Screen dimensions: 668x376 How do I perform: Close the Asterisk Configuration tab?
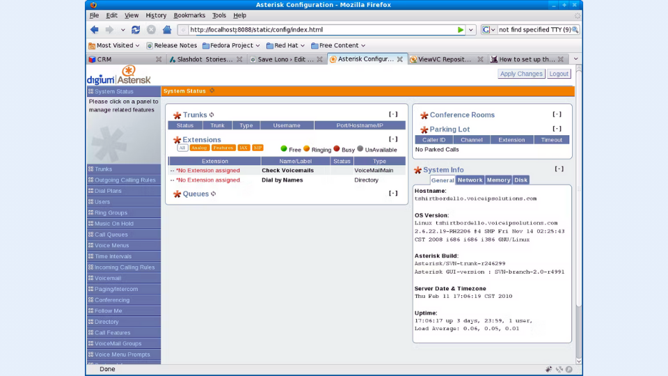click(x=399, y=59)
